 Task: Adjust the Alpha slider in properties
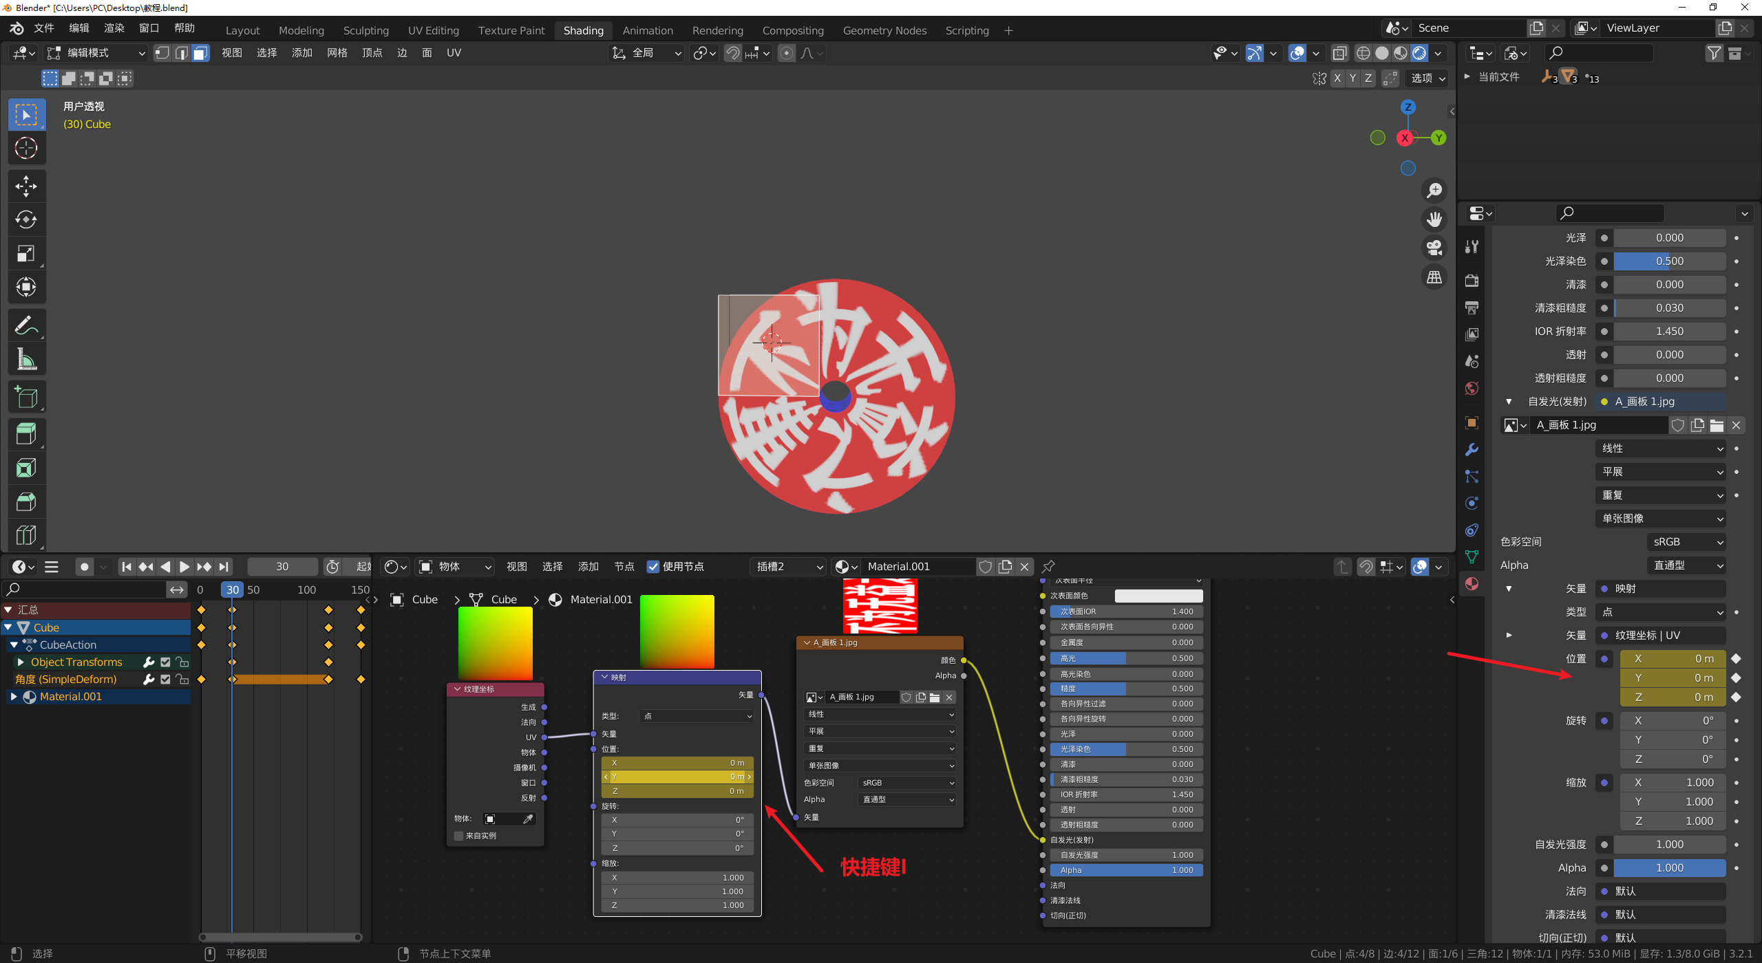1669,868
